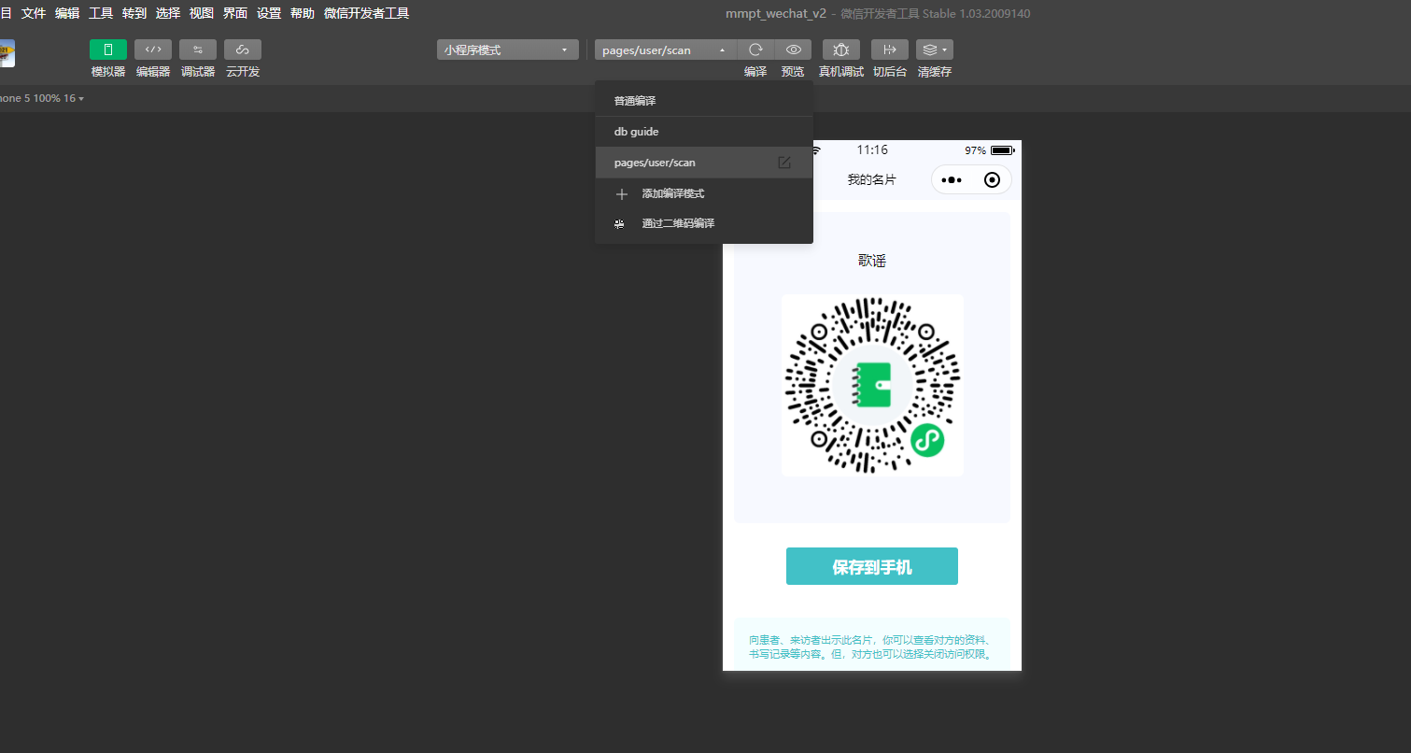Click the notice text about 向患者、来访者出示此名片
The width and height of the screenshot is (1411, 753).
(872, 646)
